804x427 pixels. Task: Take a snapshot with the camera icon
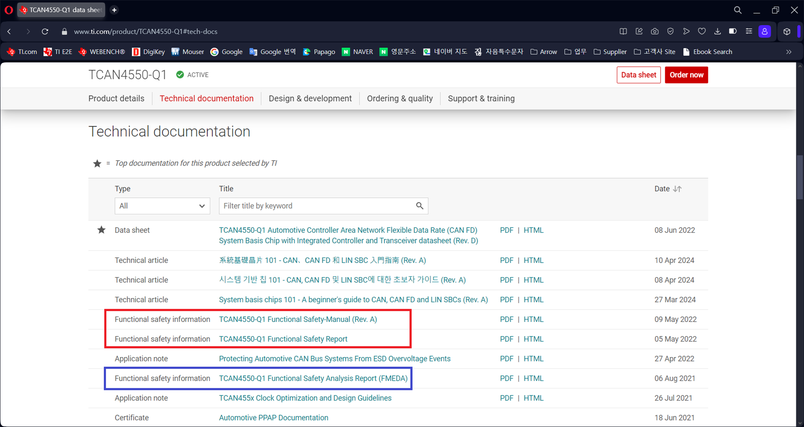[x=655, y=31]
